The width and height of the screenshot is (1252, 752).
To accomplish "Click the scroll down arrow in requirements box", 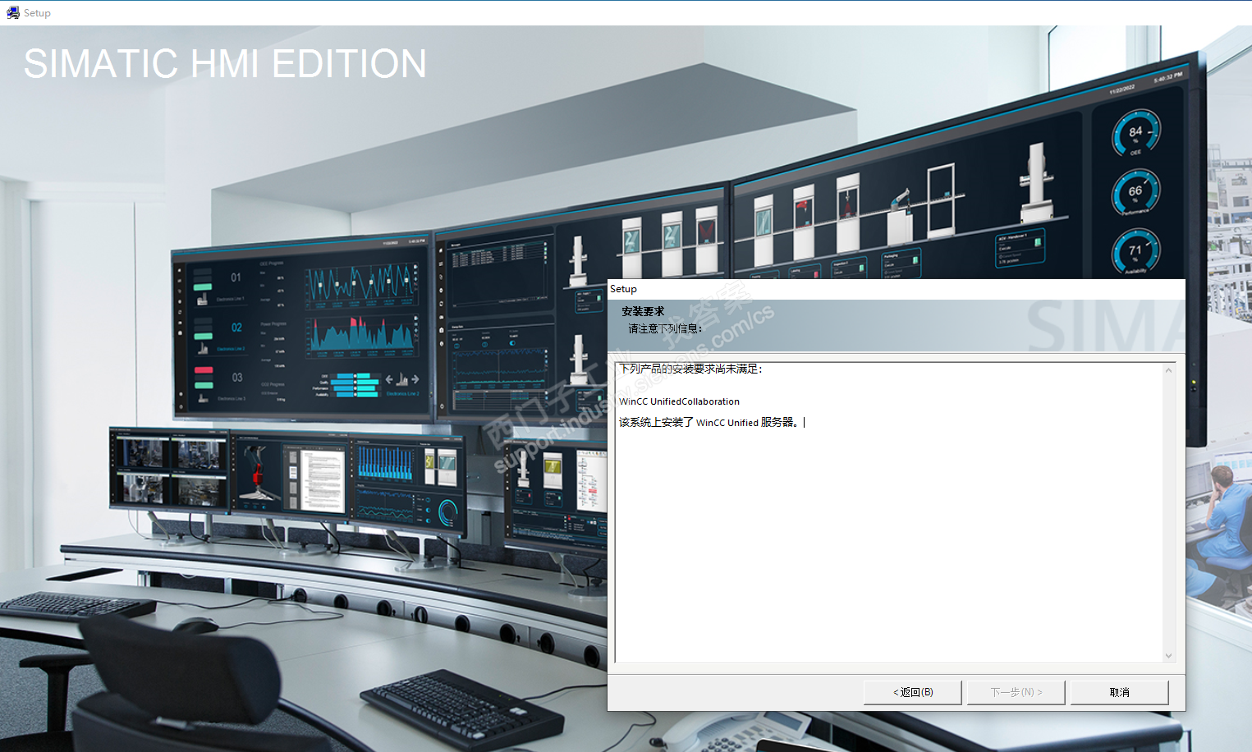I will pos(1168,655).
